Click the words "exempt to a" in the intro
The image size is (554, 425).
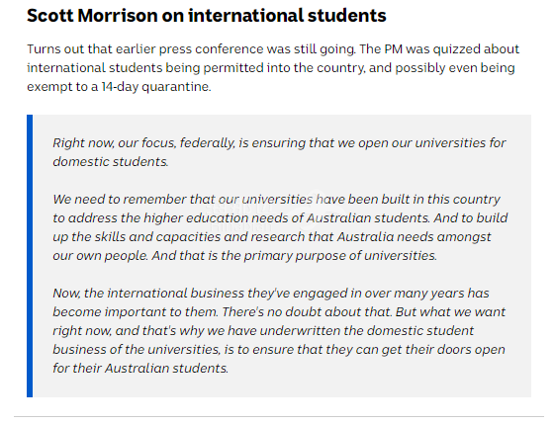tap(62, 87)
